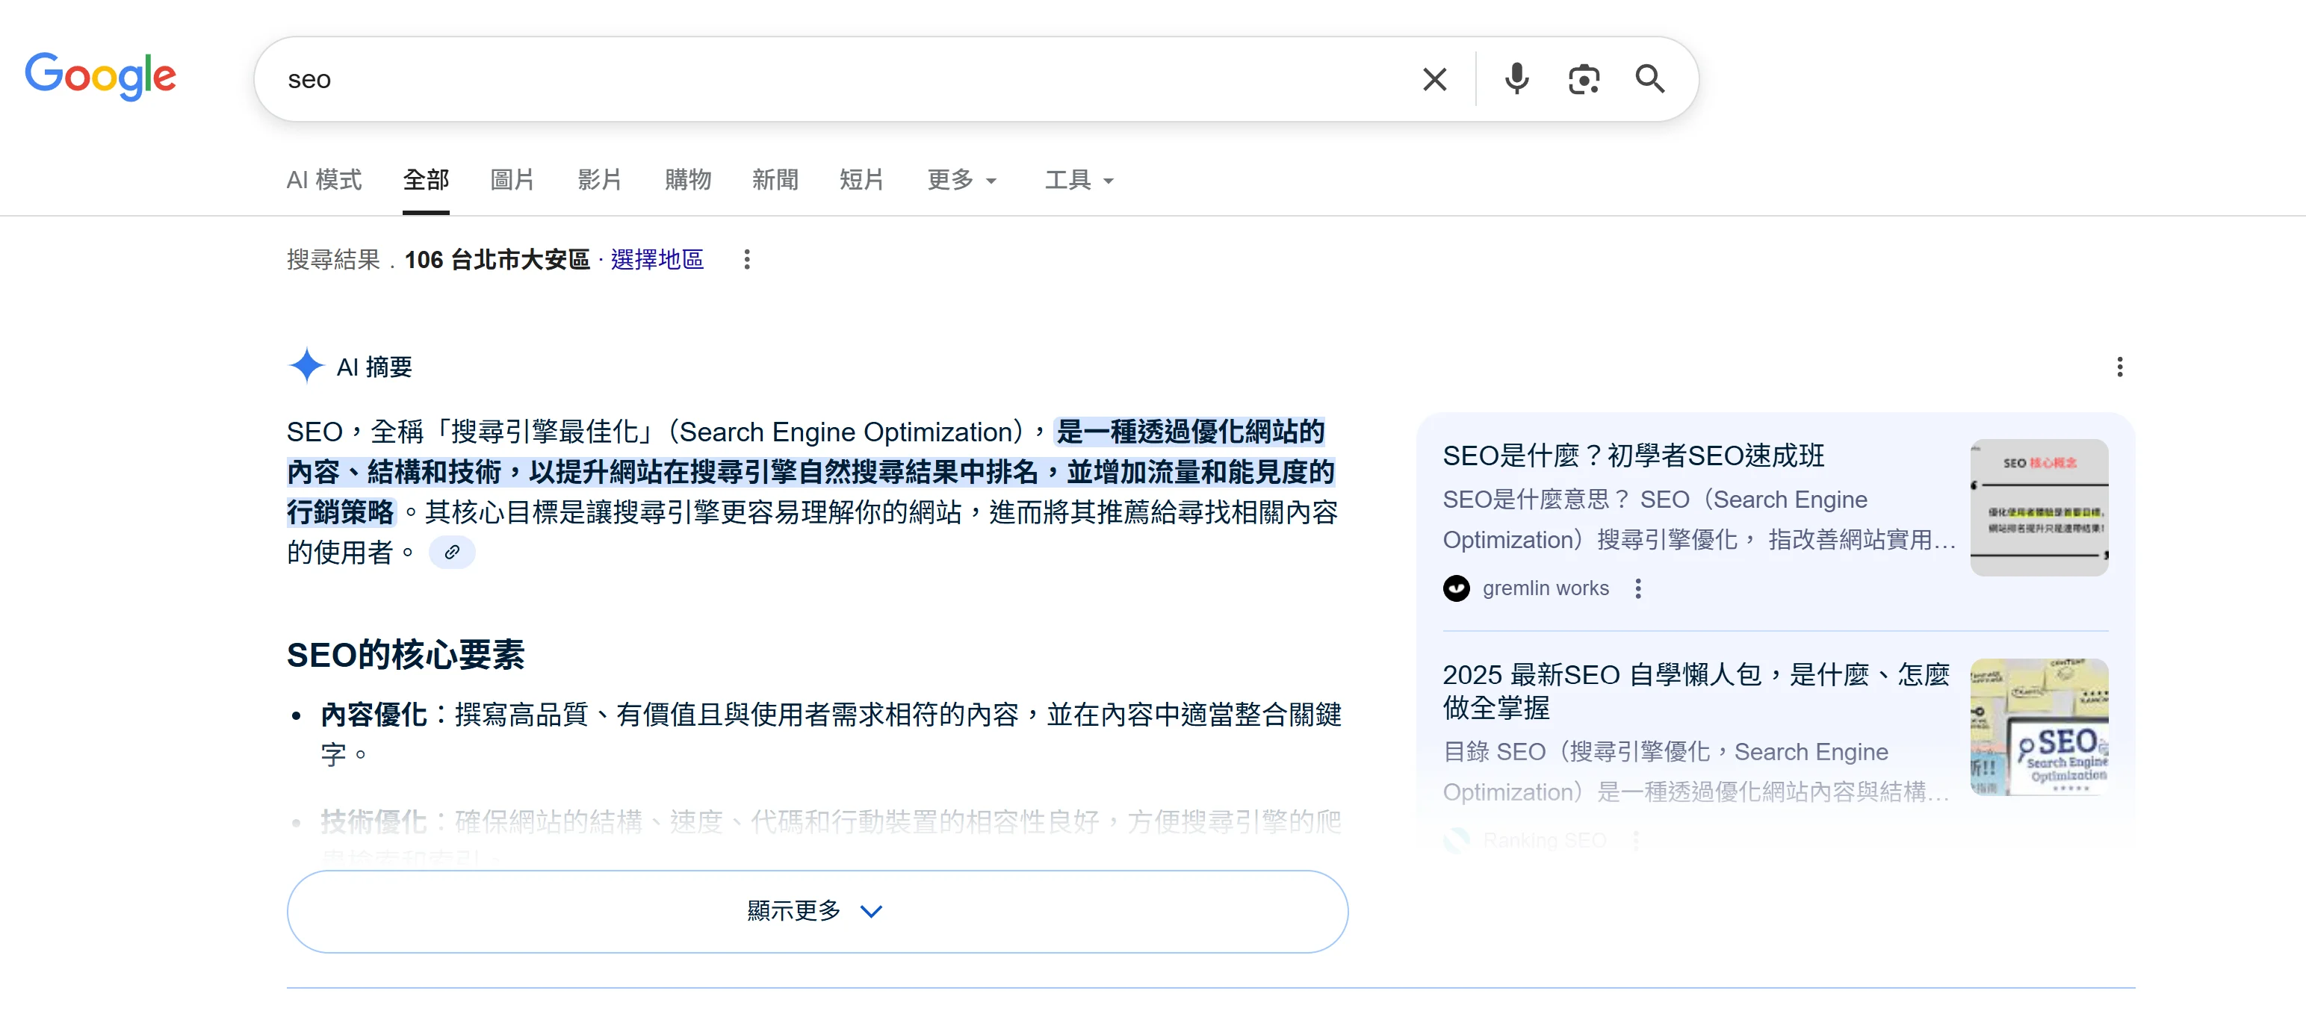
Task: Open the 工具 tools dropdown
Action: [x=1078, y=180]
